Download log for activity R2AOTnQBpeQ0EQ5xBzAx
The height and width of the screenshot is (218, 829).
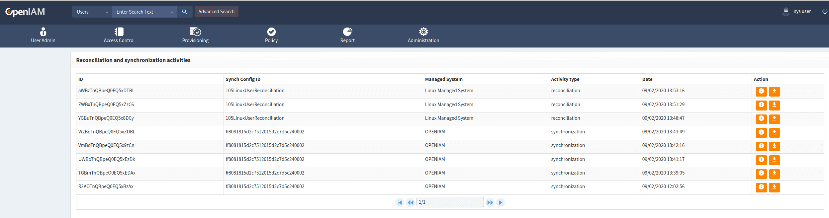774,187
